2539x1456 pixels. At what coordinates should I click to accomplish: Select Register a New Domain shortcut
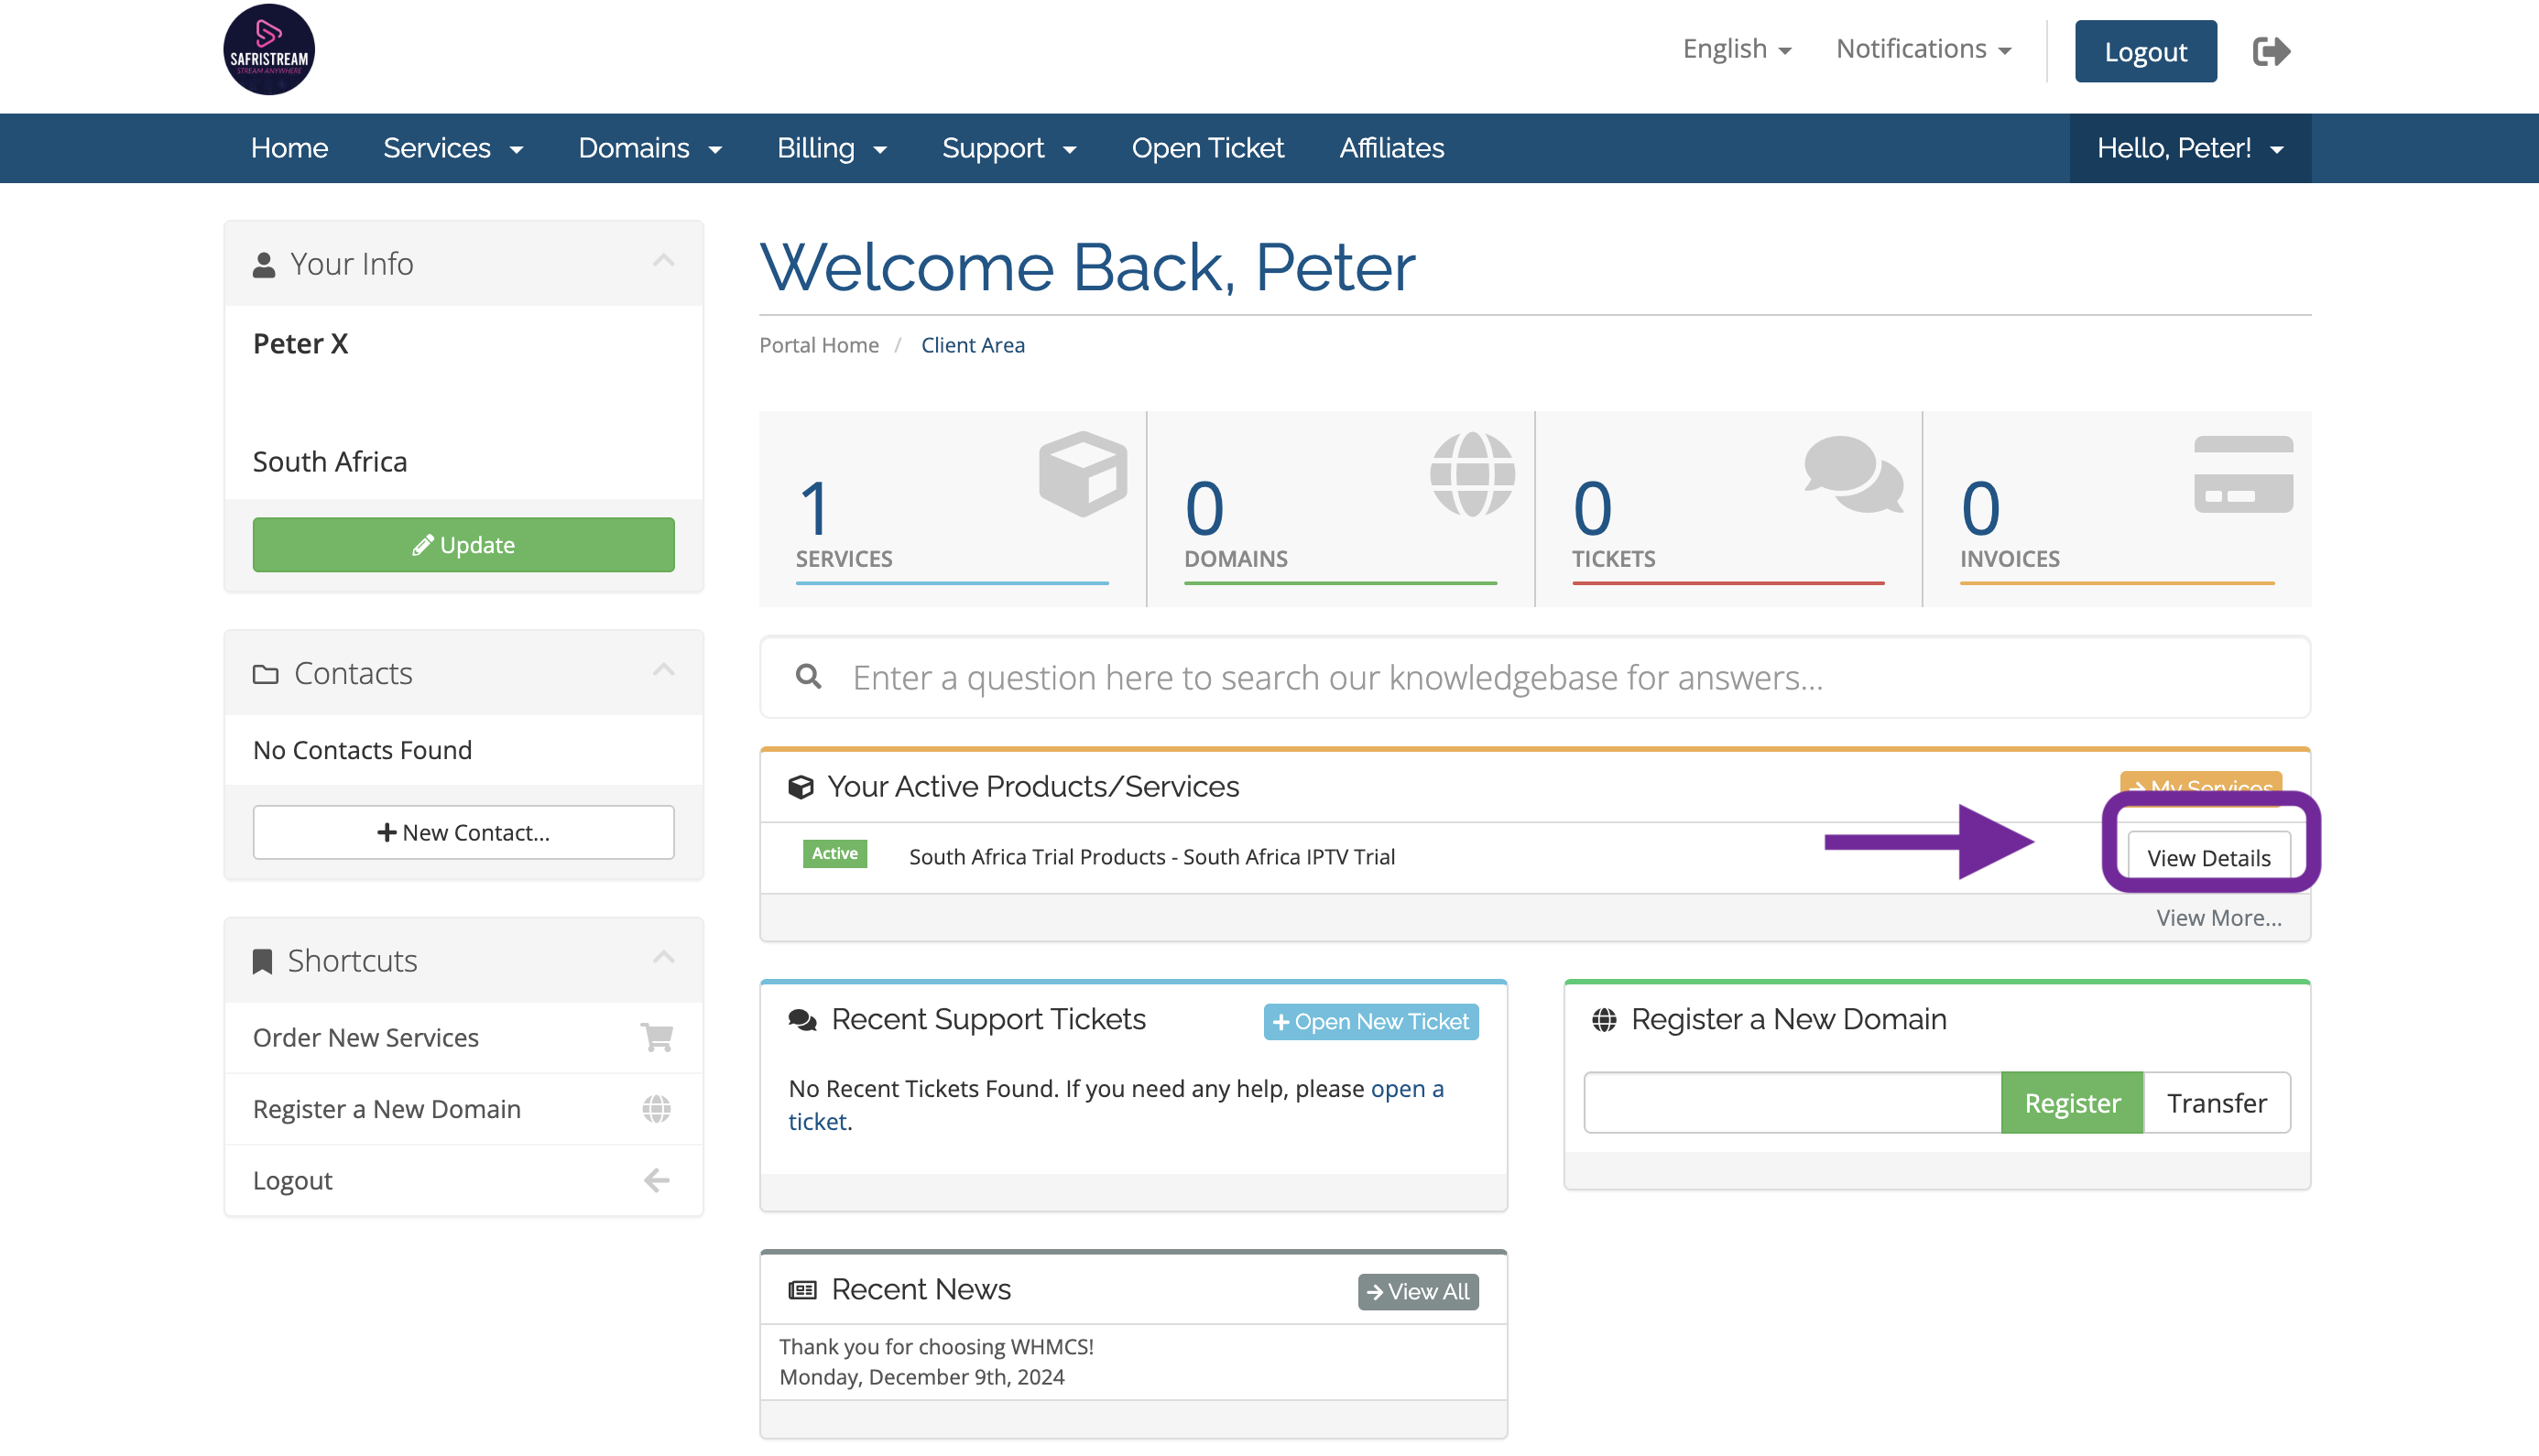(x=463, y=1108)
